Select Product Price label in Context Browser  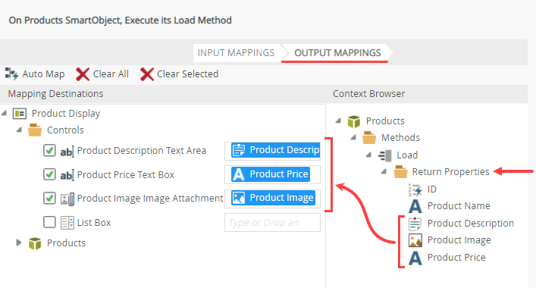[x=456, y=258]
